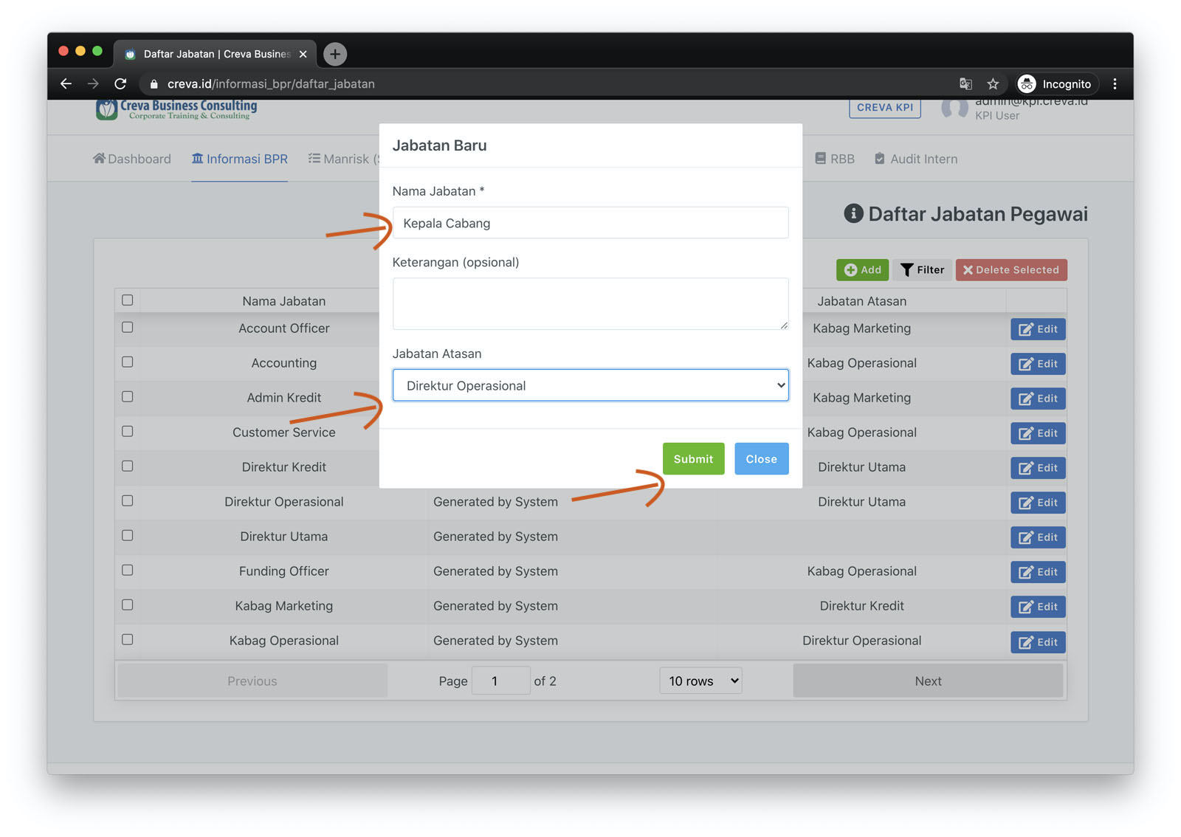Edit the Accounting row

(1038, 364)
